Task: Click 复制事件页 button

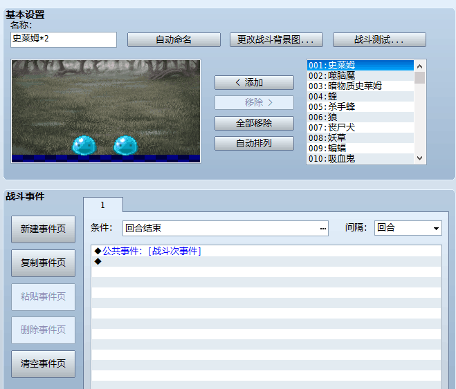Action: (x=43, y=263)
